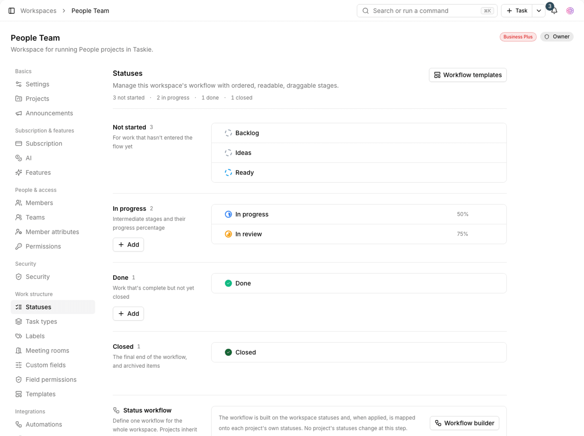584x436 pixels.
Task: Open AI settings in the sidebar
Action: [x=53, y=158]
